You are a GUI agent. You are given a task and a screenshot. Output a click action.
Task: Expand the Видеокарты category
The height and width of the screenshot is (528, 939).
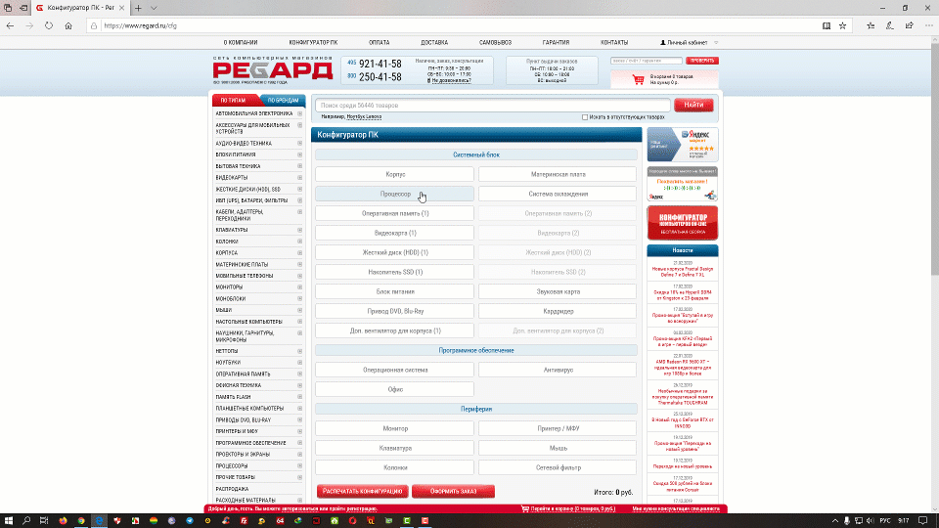click(299, 178)
